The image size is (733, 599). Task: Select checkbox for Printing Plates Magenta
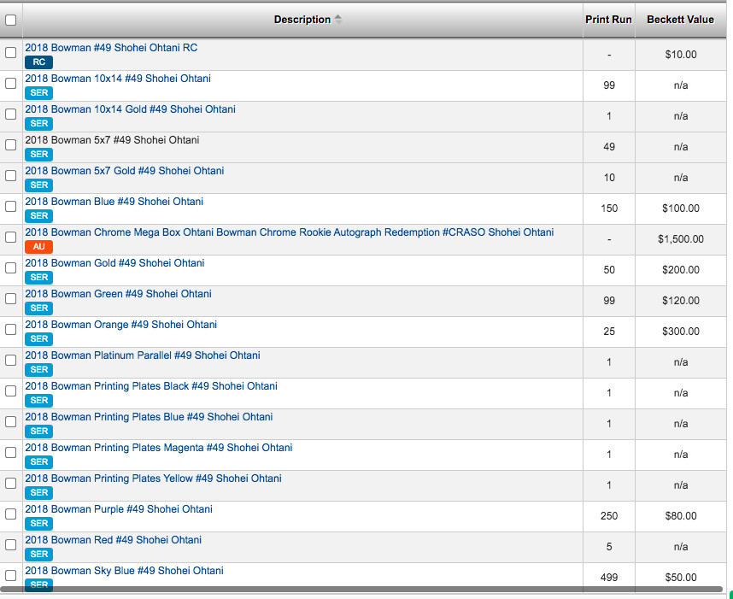tap(10, 453)
